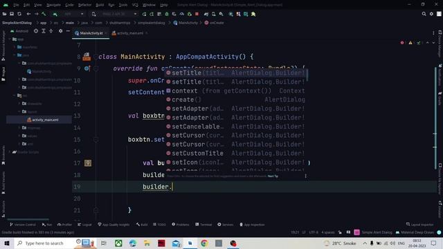Click the 4 spaces indent setting

click(327, 232)
